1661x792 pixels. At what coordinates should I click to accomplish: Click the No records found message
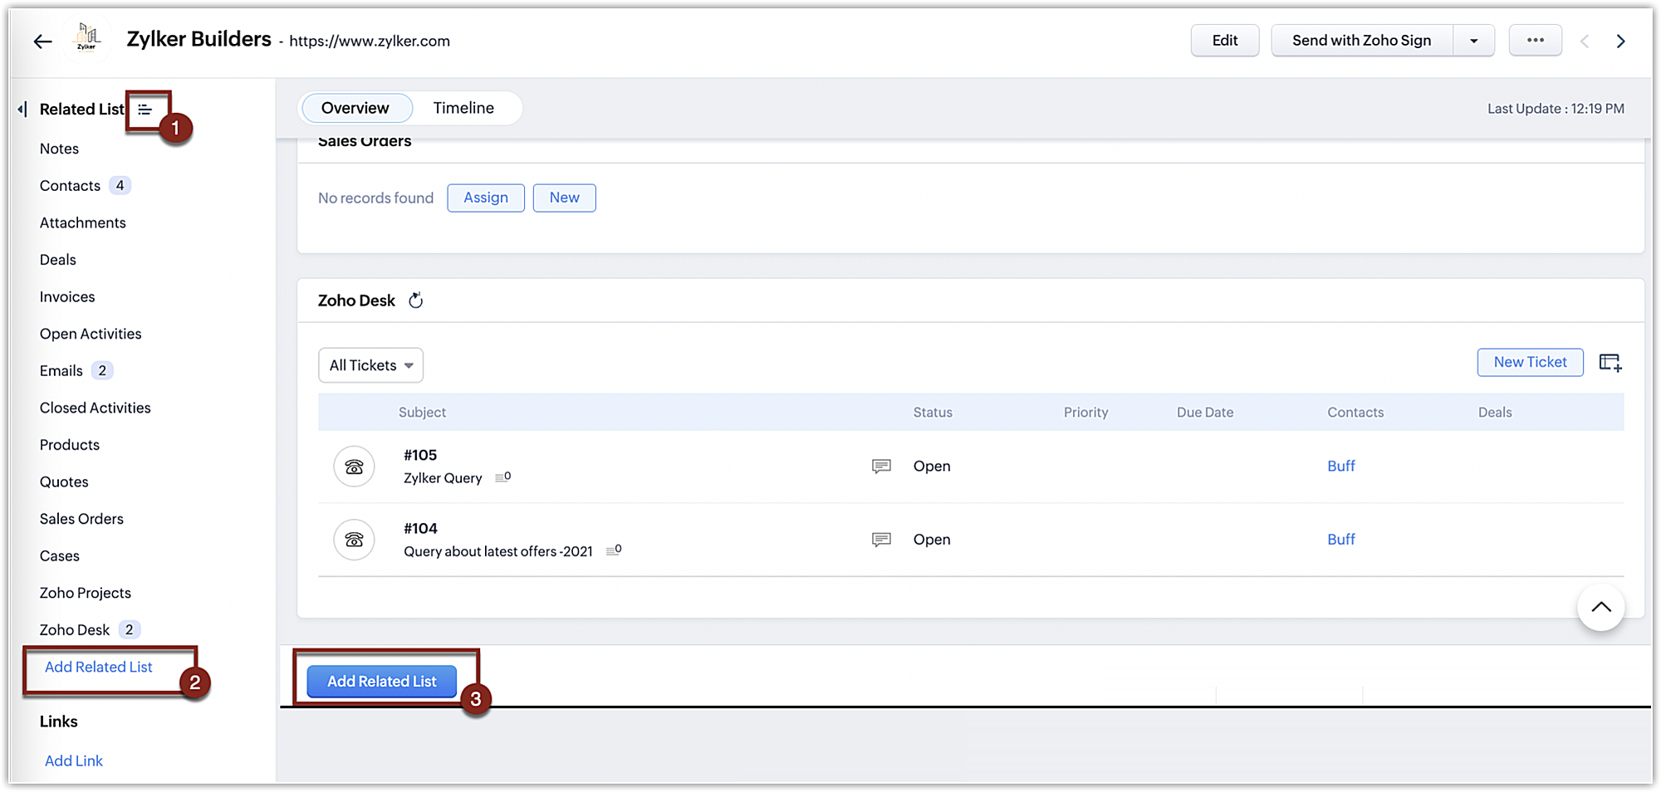375,198
